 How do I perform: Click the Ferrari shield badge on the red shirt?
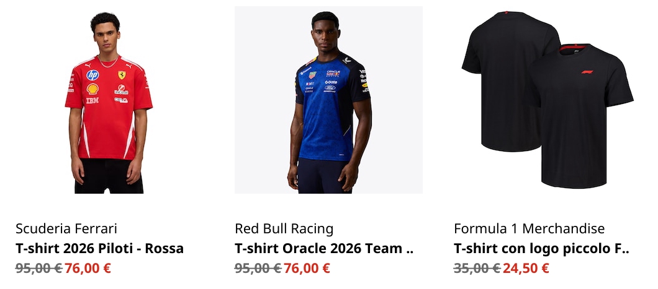tap(122, 75)
